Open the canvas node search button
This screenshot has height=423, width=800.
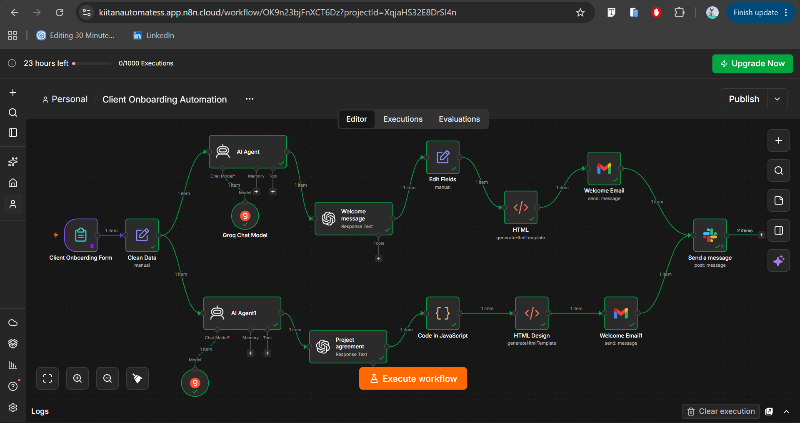779,170
